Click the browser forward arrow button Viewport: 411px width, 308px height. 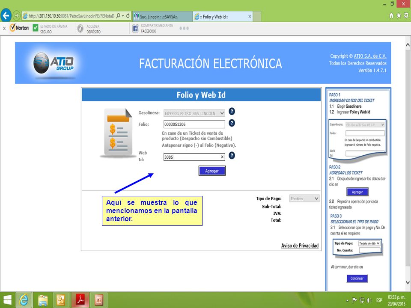point(16,16)
